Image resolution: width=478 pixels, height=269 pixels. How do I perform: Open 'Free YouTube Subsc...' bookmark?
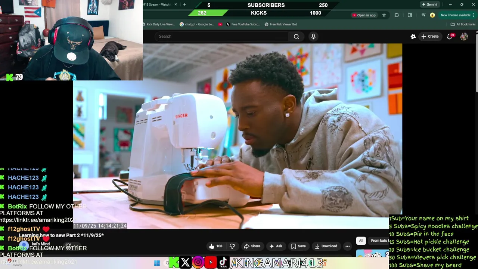pyautogui.click(x=243, y=24)
